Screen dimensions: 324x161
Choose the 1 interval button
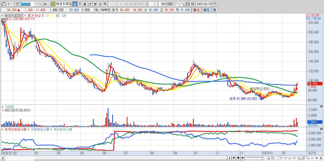[x=111, y=4]
